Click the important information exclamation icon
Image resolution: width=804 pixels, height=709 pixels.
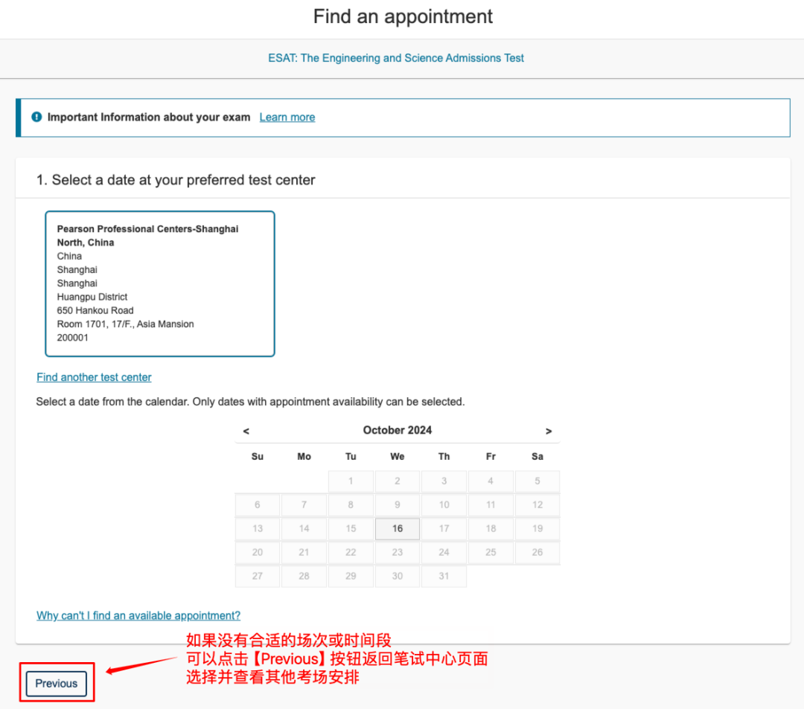[x=37, y=117]
